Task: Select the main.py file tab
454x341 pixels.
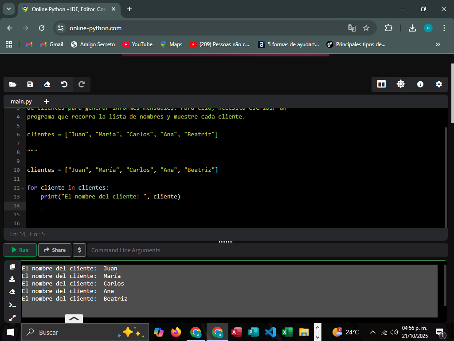Action: 21,101
